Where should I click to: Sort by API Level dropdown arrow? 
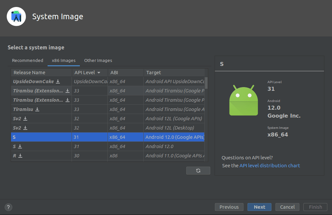click(99, 73)
